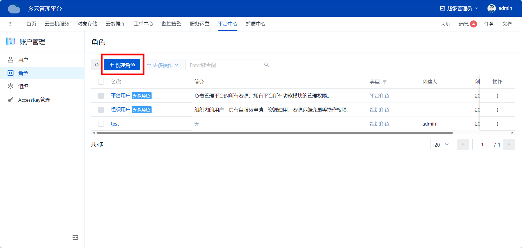522x248 pixels.
Task: Click the refresh icon beside Create Role
Action: (97, 65)
